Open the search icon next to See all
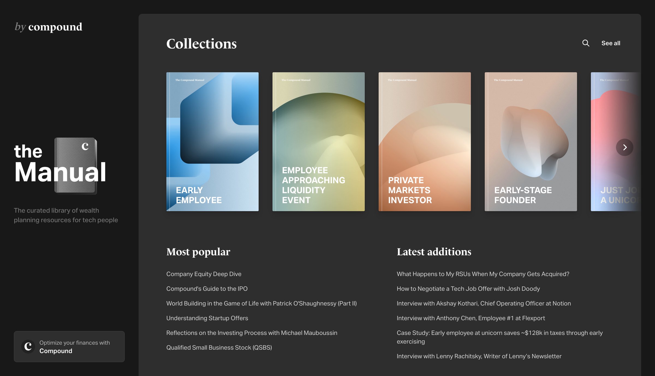 pos(586,43)
